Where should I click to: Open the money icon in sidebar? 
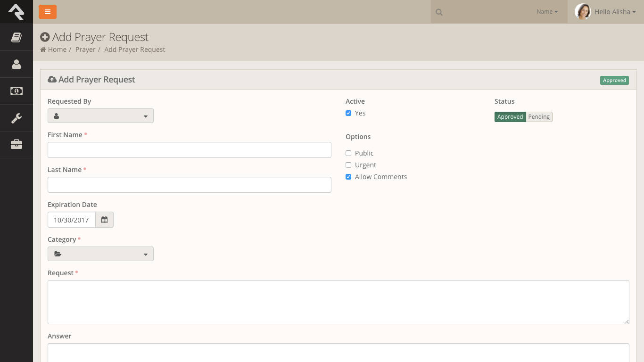point(17,91)
